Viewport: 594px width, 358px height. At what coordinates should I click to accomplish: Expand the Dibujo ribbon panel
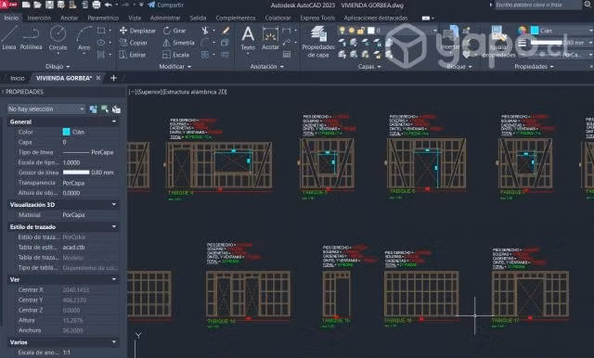58,67
